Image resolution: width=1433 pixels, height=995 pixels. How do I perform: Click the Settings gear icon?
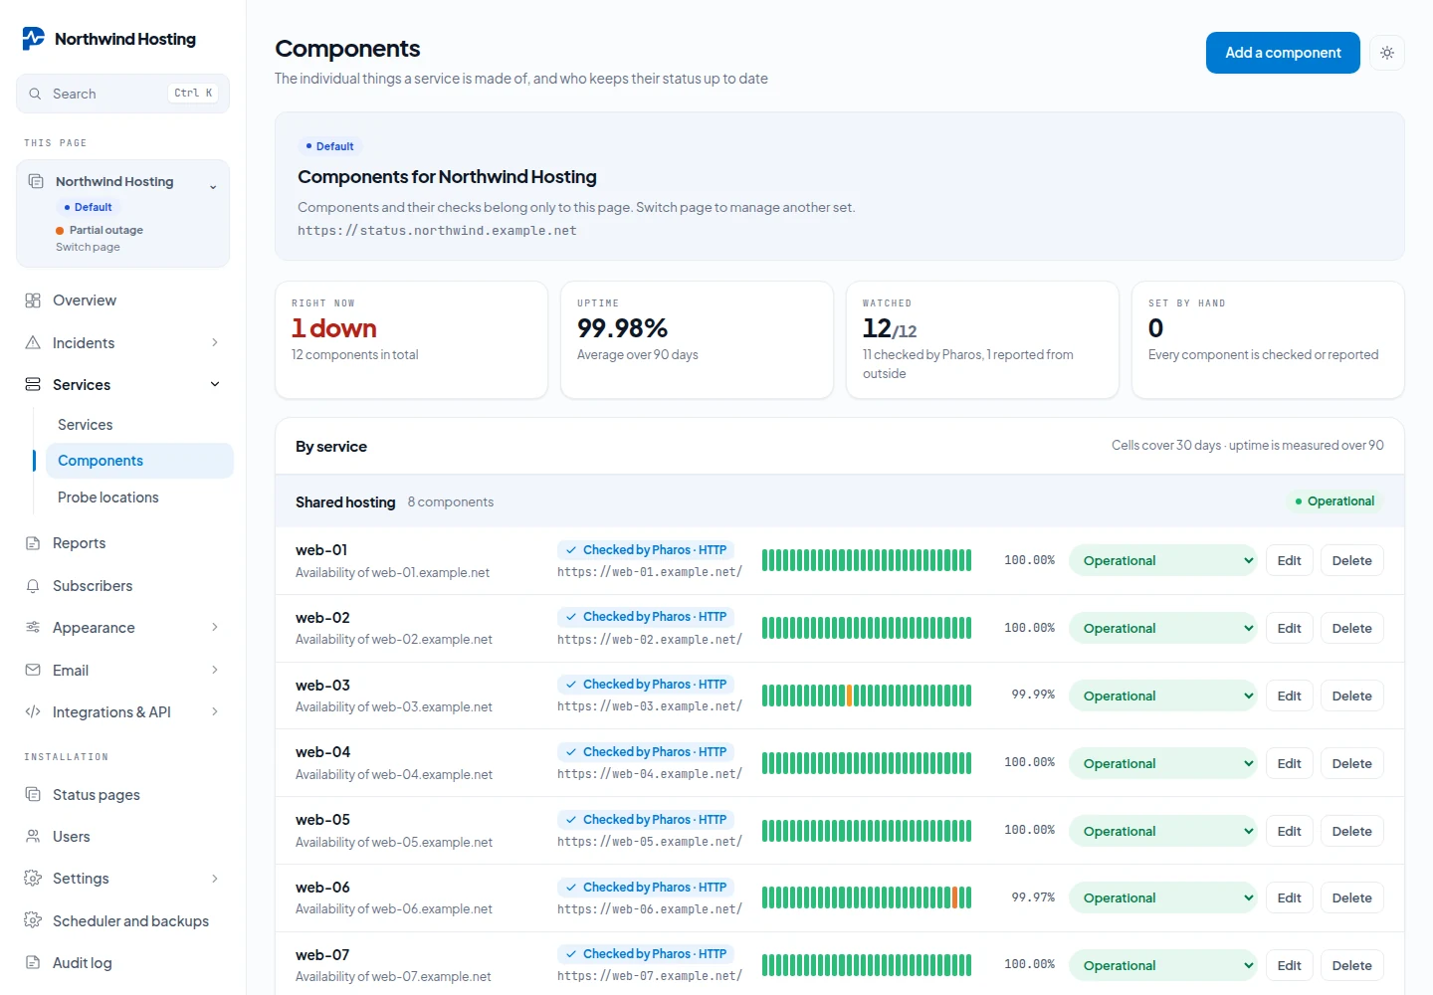click(x=33, y=879)
